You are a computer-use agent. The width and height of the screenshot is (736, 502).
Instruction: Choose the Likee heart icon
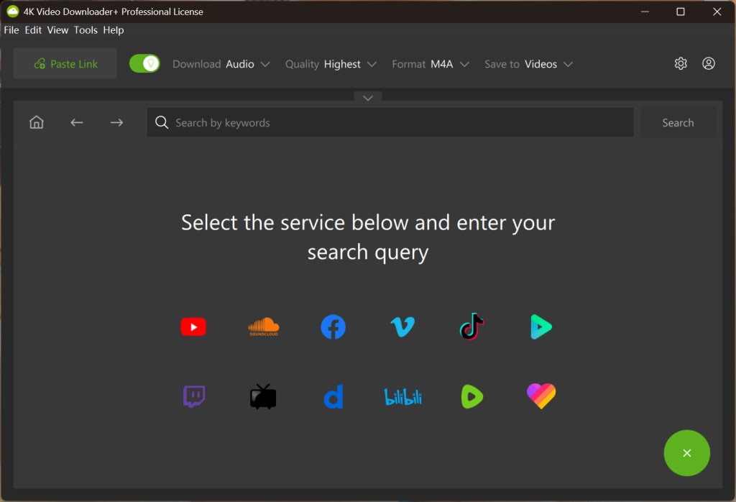coord(541,396)
